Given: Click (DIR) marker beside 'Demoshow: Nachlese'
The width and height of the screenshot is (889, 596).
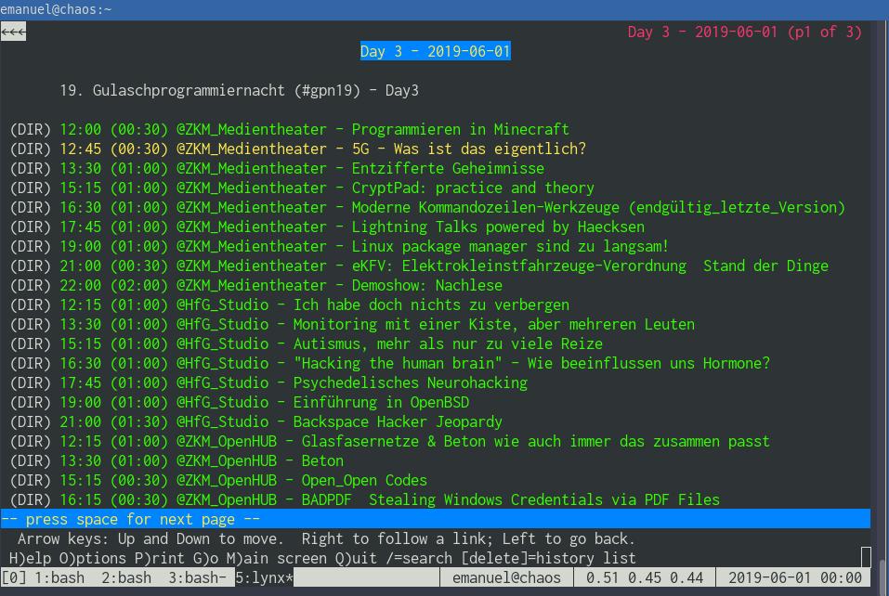Looking at the screenshot, I should (30, 286).
